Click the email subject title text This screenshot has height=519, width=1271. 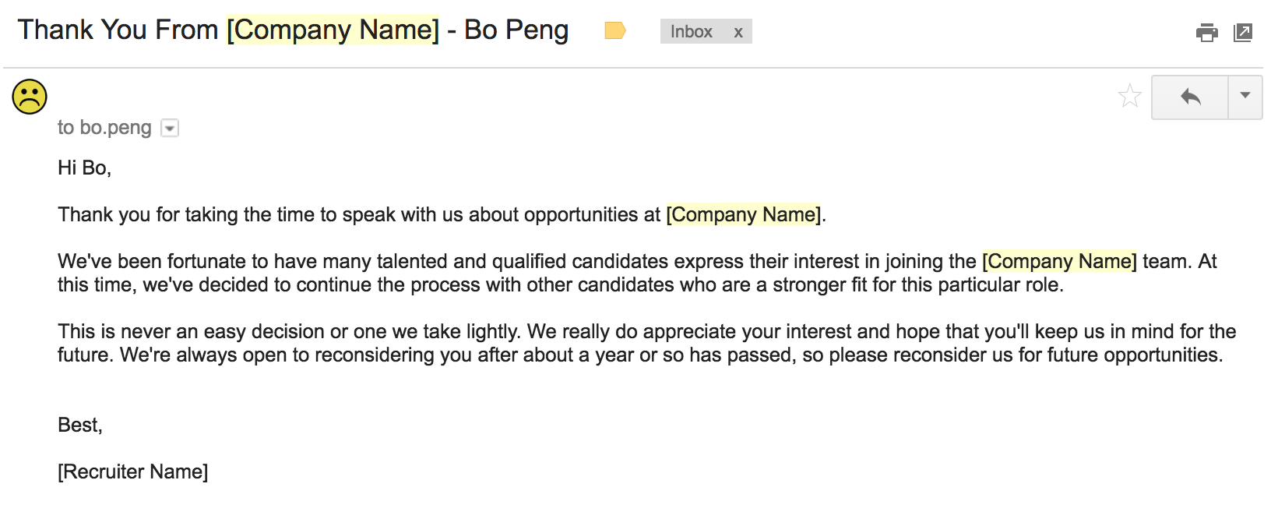pos(293,30)
